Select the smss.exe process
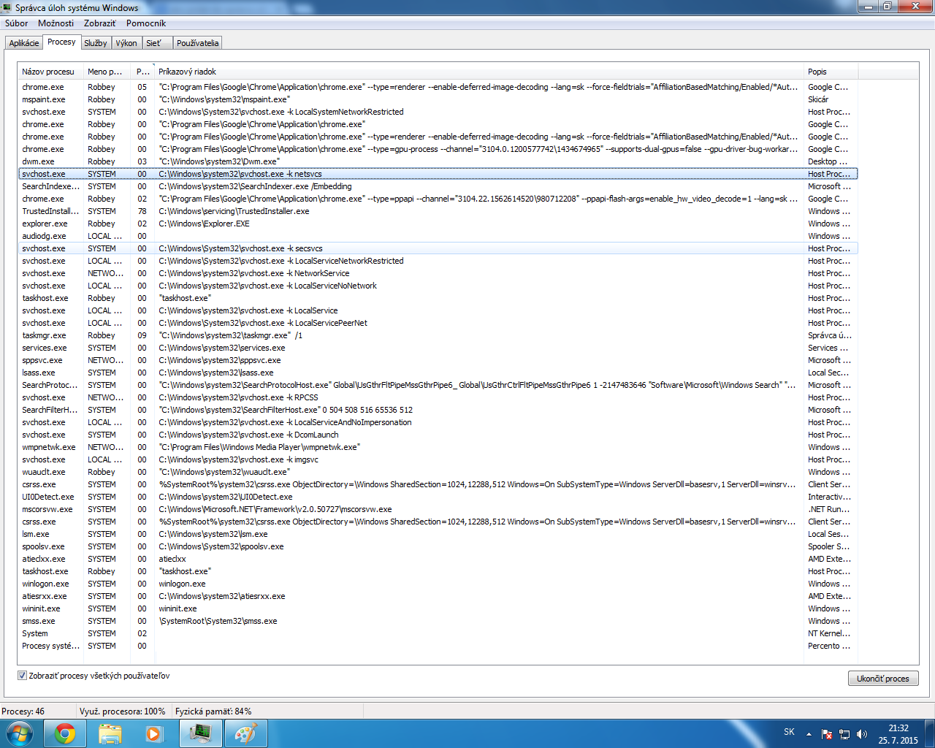This screenshot has width=935, height=748. click(438, 621)
